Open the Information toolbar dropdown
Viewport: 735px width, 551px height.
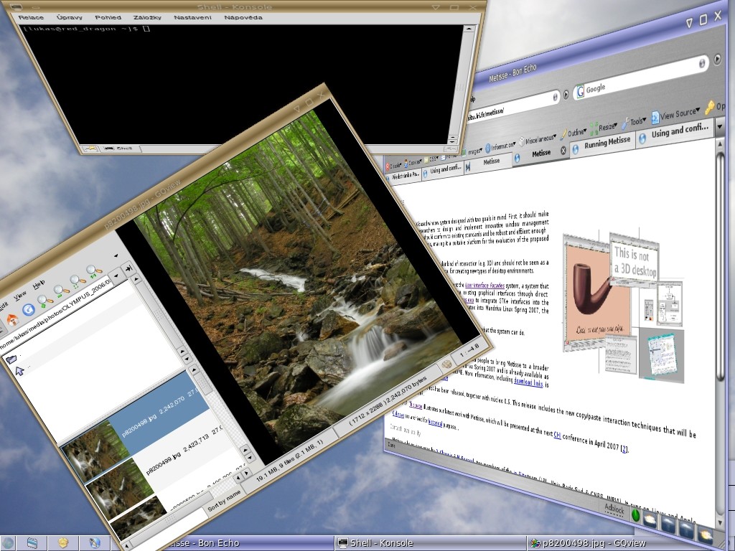(500, 146)
